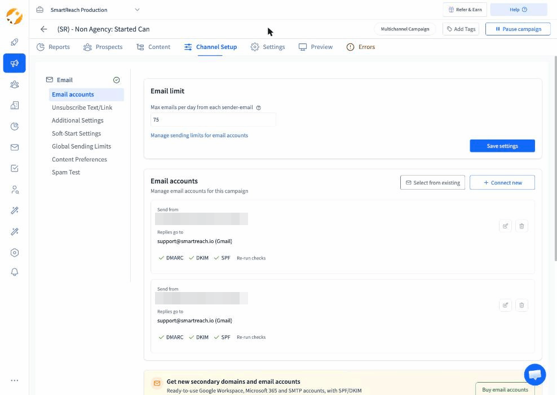Click Add Tags button

[461, 29]
